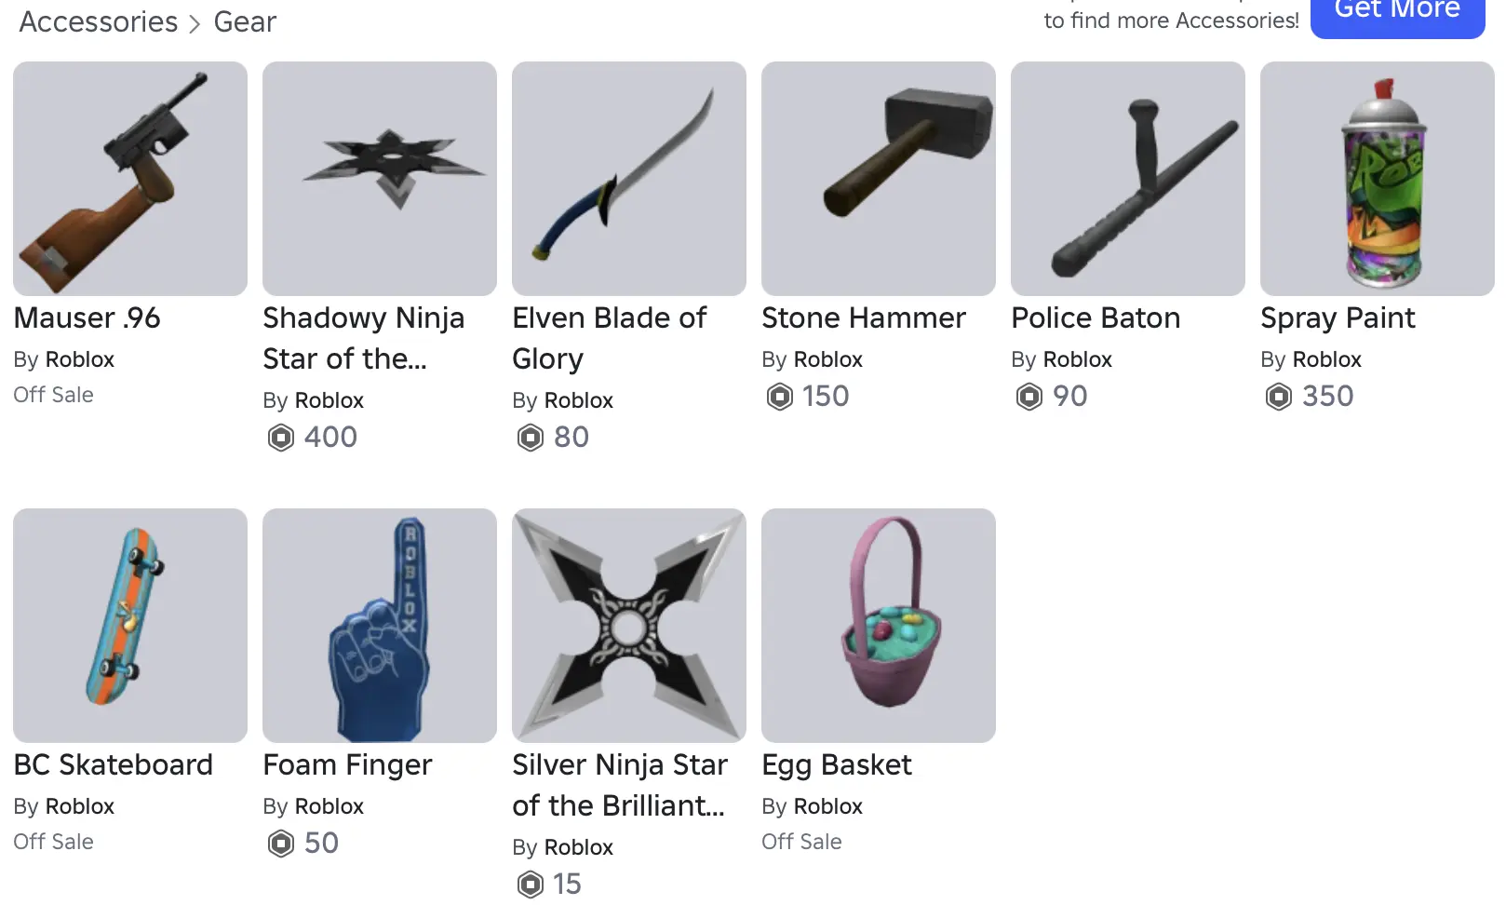This screenshot has height=905, width=1506.
Task: Click Roblox creator link under Spray Paint
Action: pyautogui.click(x=1327, y=359)
